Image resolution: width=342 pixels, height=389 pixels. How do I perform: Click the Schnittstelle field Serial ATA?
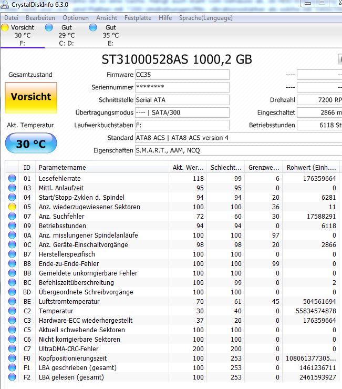coord(182,100)
